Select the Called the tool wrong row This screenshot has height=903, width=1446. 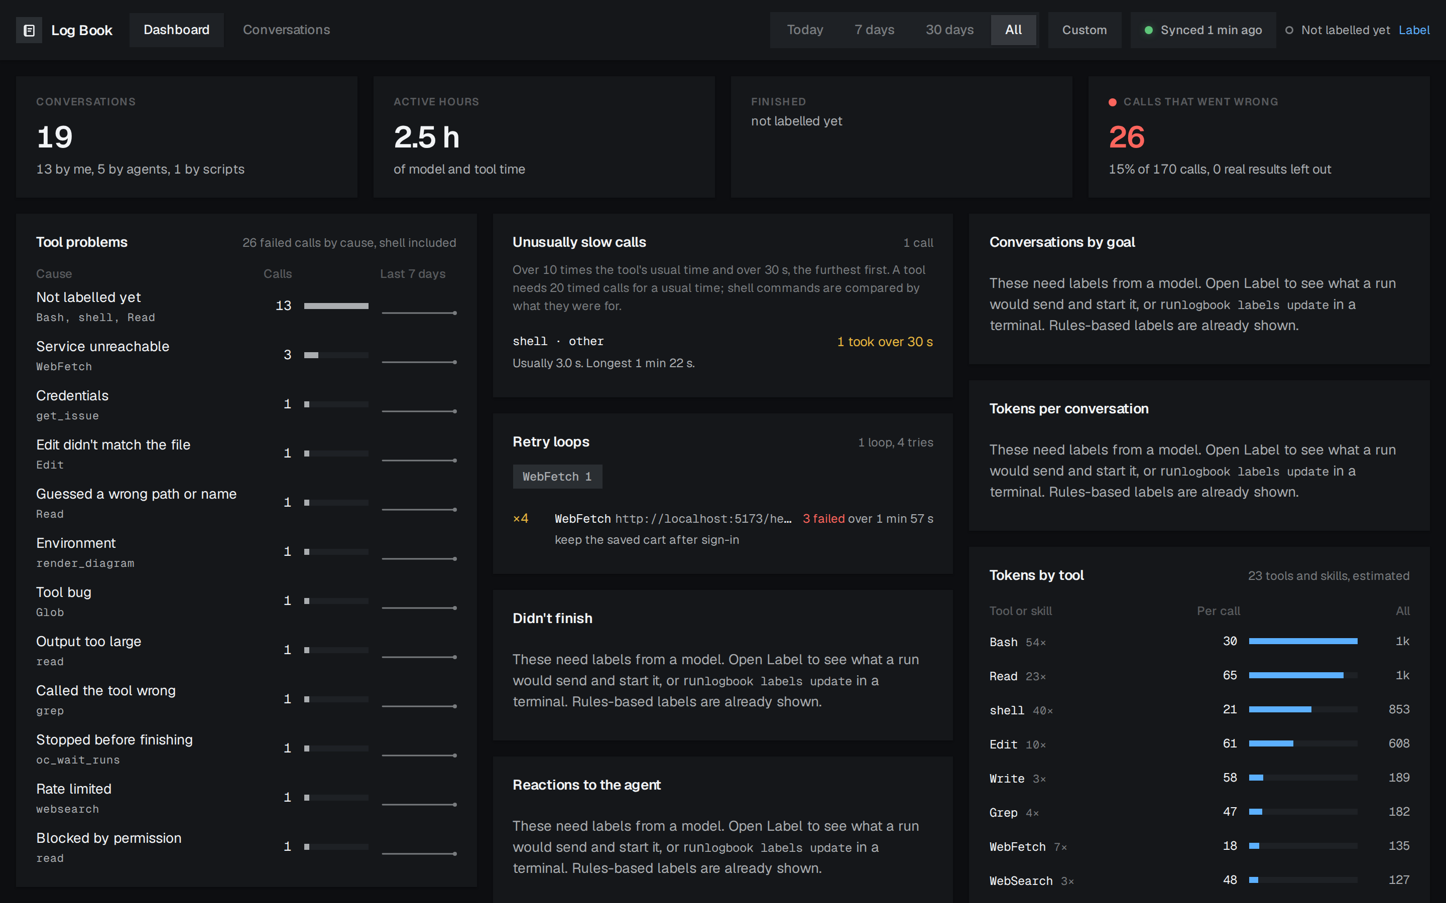(246, 699)
